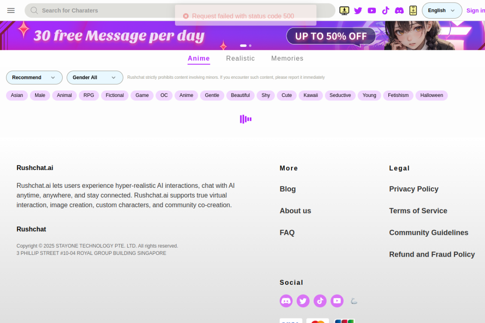Click Sign in
Viewport: 485px width, 323px height.
[476, 11]
